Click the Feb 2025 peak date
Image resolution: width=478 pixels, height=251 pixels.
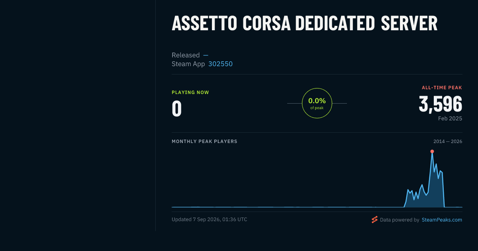(x=450, y=119)
